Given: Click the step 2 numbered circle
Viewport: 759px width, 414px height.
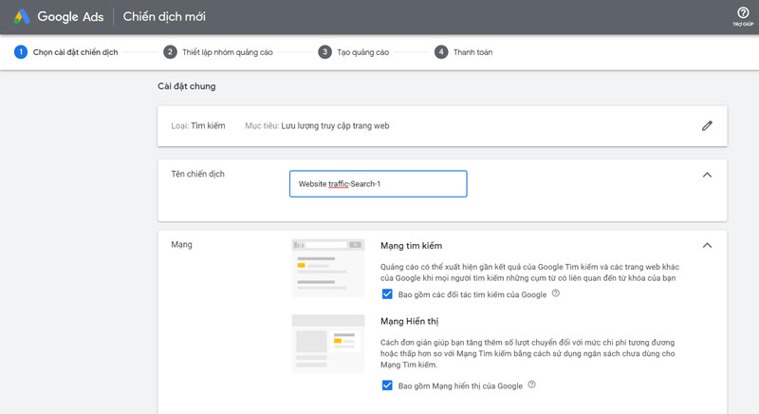Looking at the screenshot, I should pos(171,52).
